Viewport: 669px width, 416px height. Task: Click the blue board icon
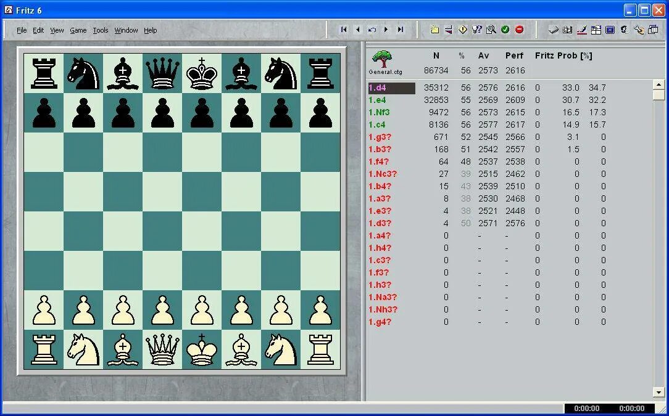pos(610,30)
